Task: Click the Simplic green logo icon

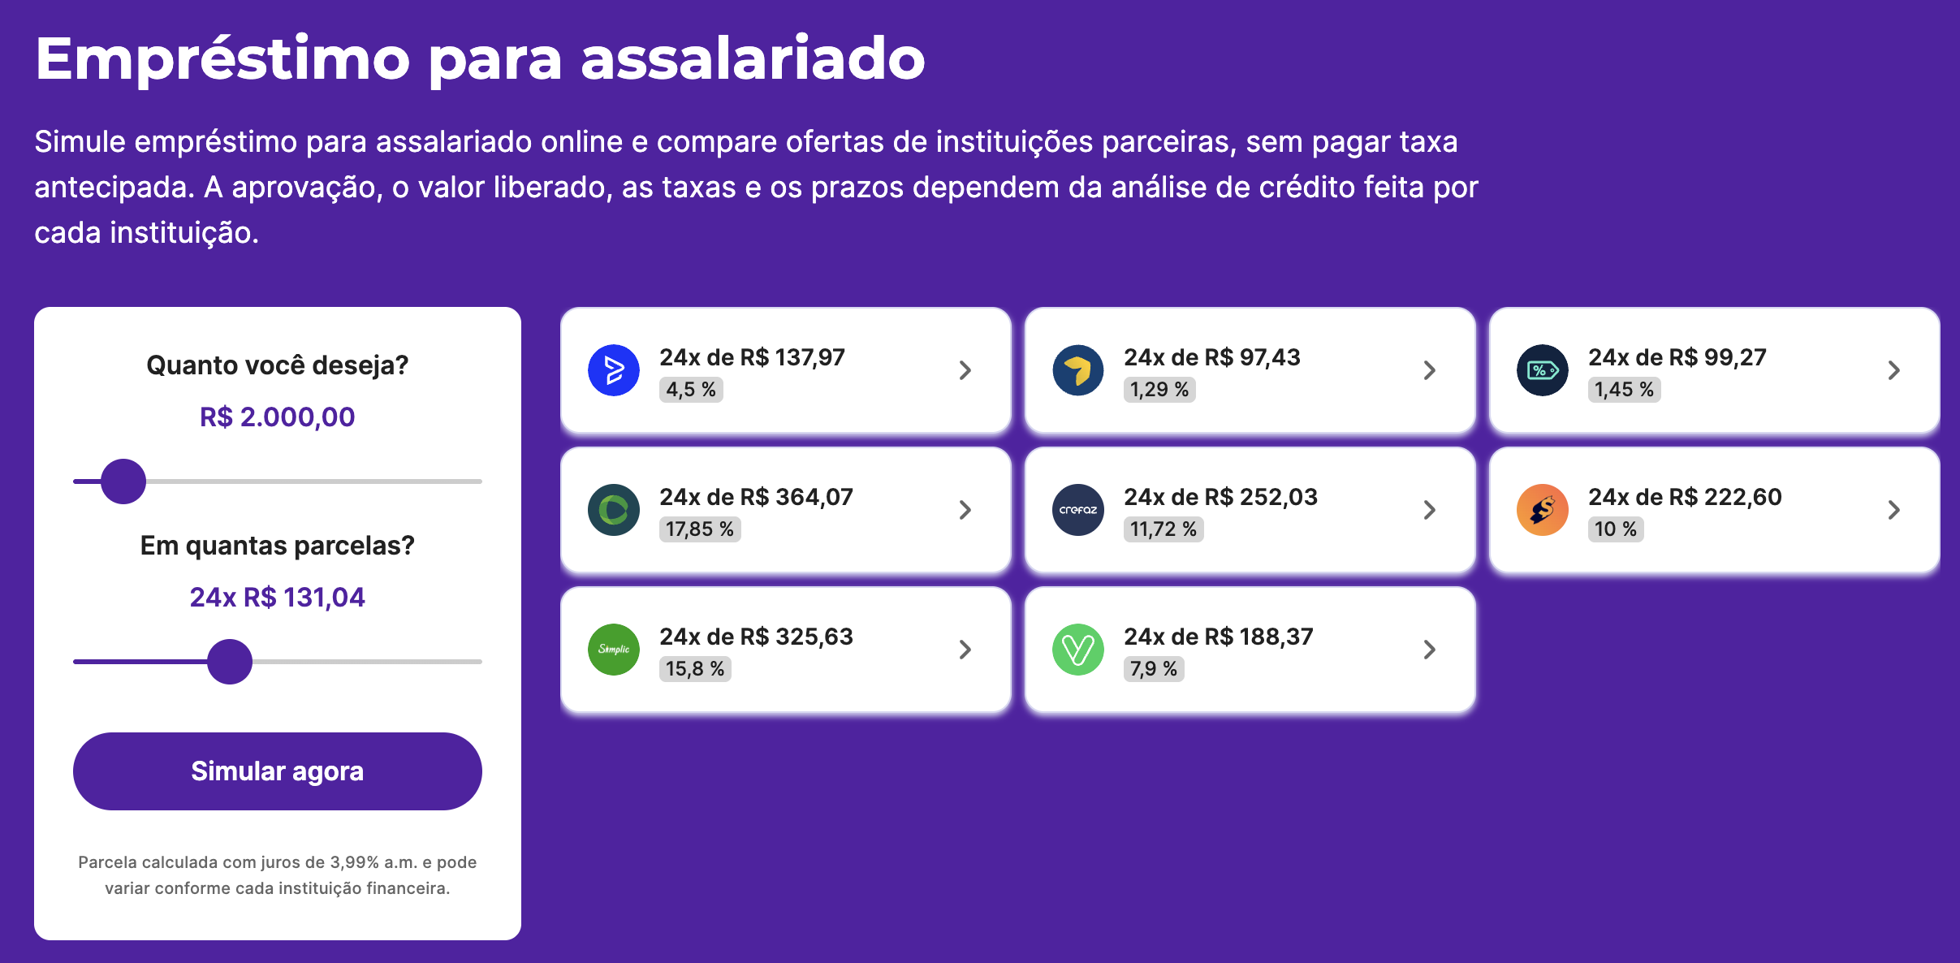Action: [x=614, y=650]
